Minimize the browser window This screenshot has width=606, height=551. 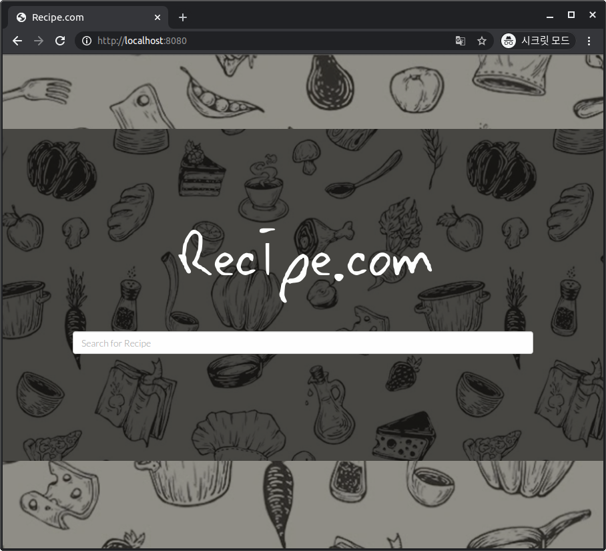click(550, 15)
